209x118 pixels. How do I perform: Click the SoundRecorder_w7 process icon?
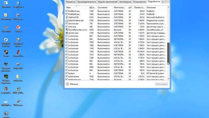(67, 30)
